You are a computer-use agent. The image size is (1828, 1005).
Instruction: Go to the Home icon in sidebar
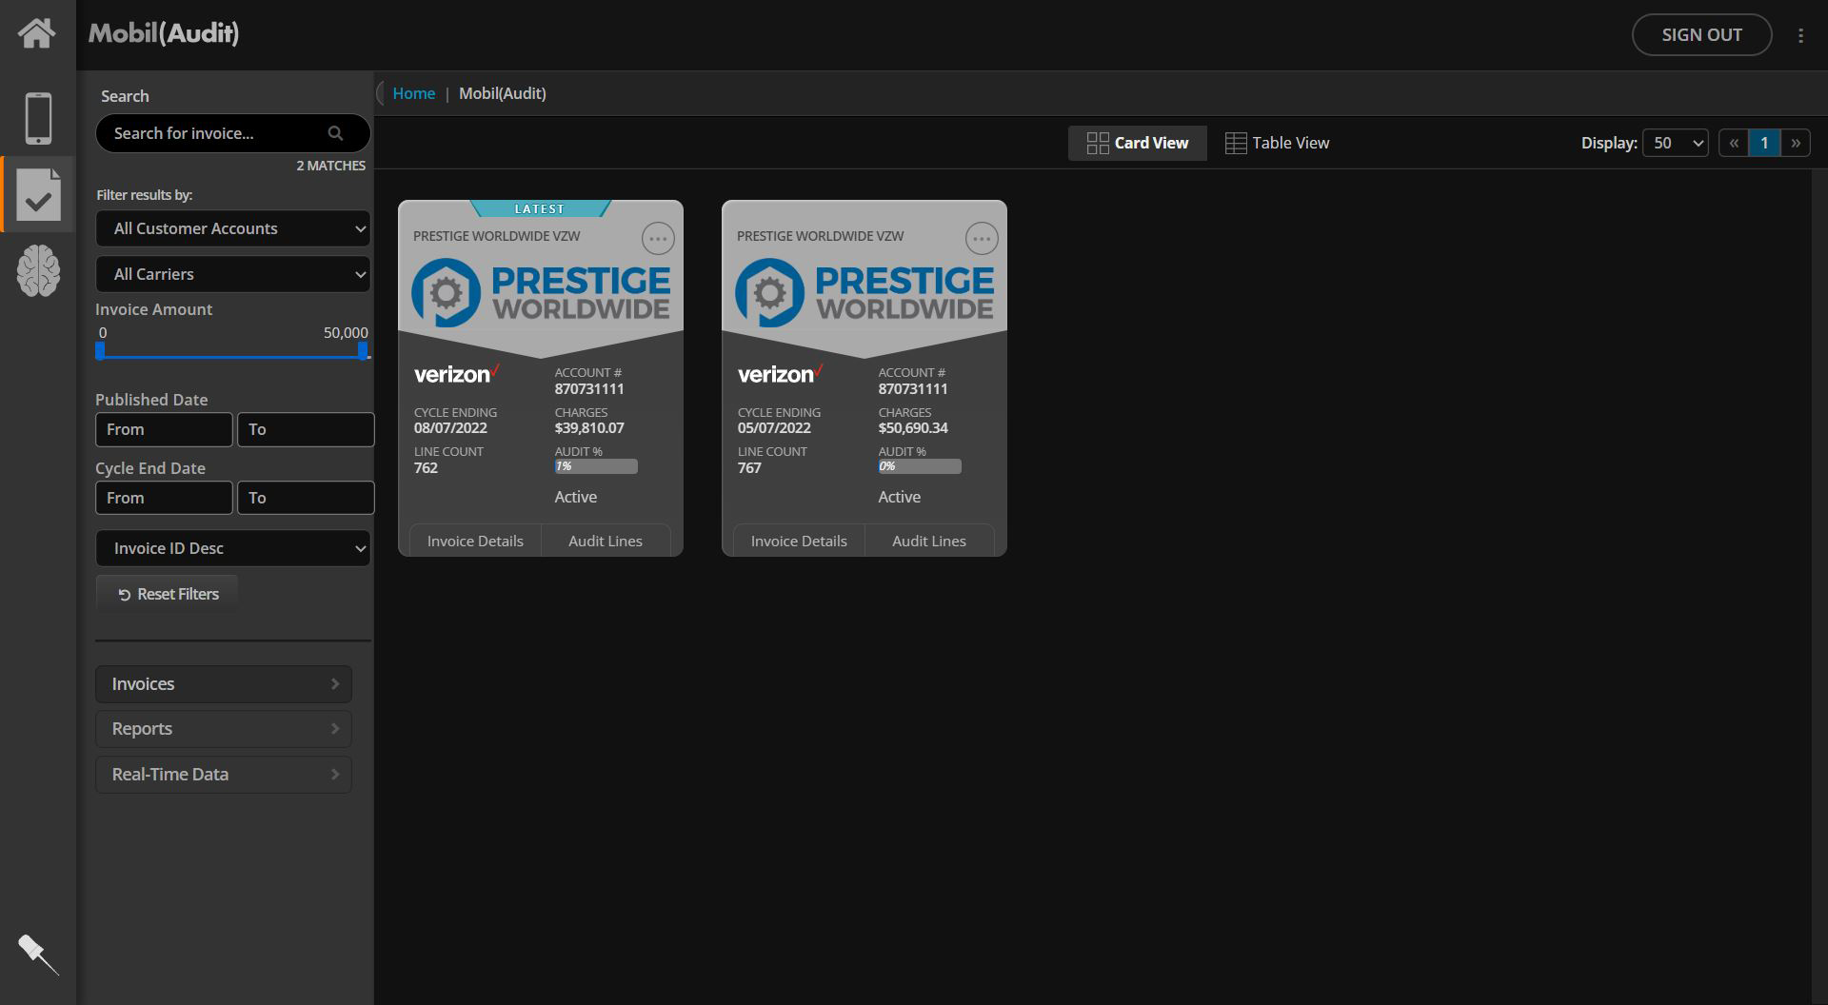pos(36,34)
